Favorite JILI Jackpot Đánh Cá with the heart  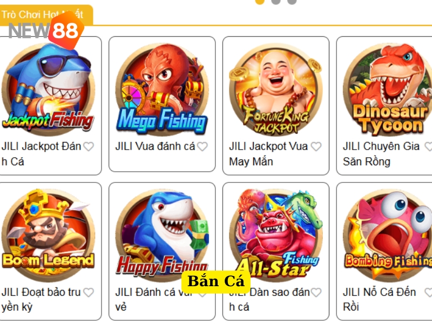(89, 146)
